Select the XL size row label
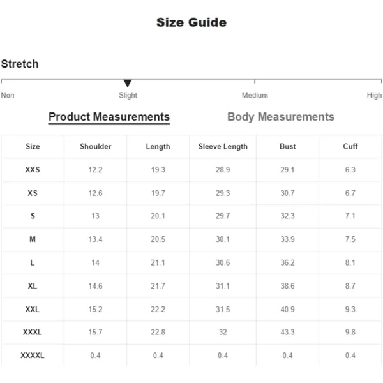Viewport: 383px width, 383px height. (33, 286)
